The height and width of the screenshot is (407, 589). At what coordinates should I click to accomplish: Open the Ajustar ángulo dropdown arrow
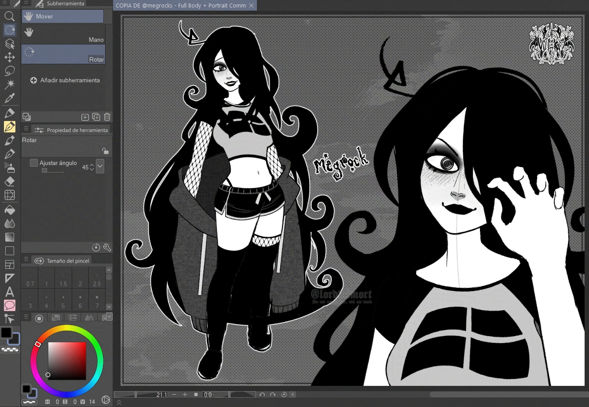100,166
